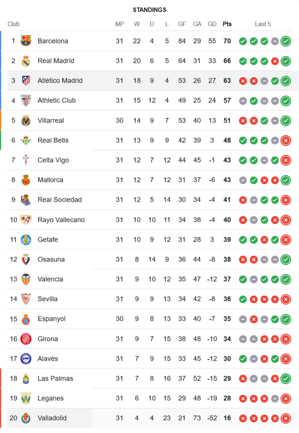Image resolution: width=299 pixels, height=433 pixels.
Task: Open the Rayo Vallecano team page
Action: pyautogui.click(x=61, y=220)
